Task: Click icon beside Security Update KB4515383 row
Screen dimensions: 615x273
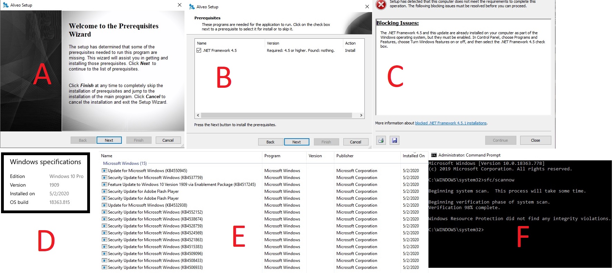Action: pos(104,247)
